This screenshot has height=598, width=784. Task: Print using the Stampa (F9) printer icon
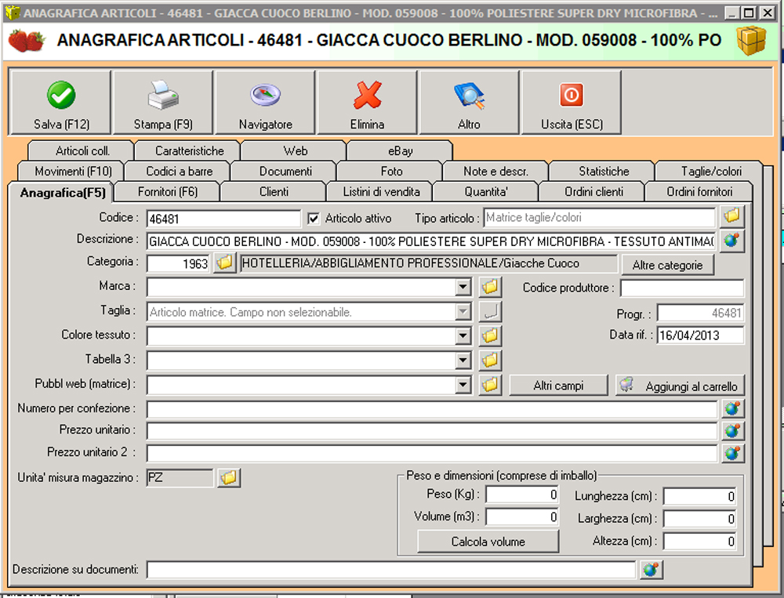tap(163, 96)
